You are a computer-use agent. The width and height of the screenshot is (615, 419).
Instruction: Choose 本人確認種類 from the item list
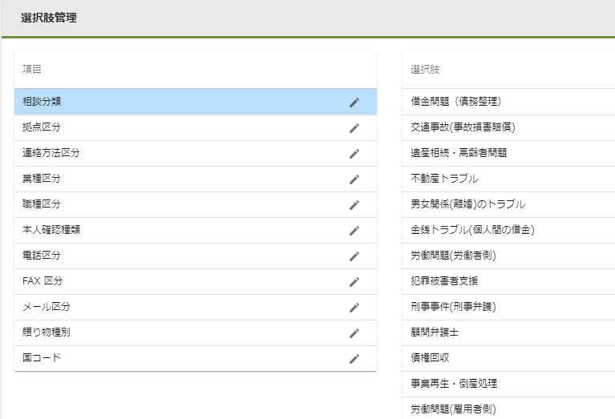tap(160, 230)
